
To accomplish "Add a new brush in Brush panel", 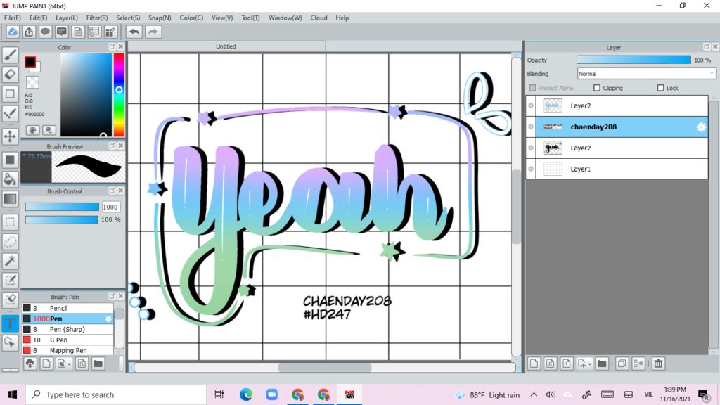I will (46, 364).
